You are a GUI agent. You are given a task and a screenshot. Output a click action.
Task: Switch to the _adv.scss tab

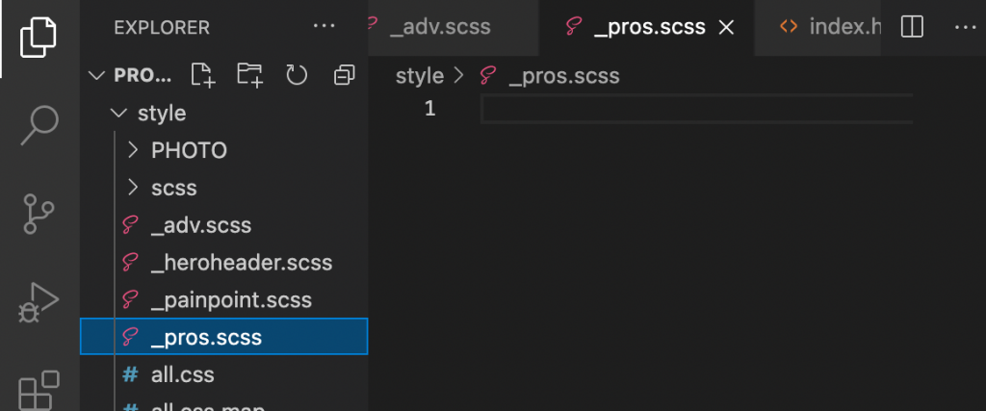pyautogui.click(x=439, y=27)
